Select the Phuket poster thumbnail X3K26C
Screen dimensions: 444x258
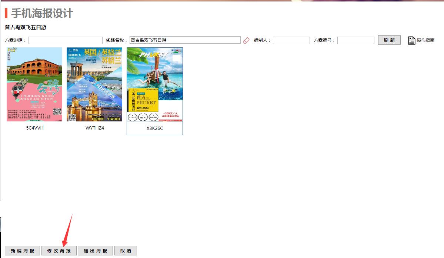pos(155,85)
